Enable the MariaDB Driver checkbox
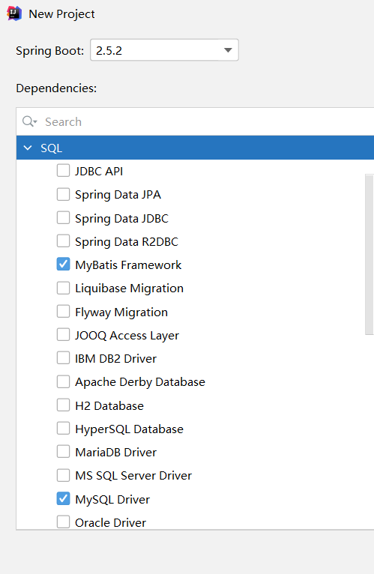The image size is (374, 574). coord(64,452)
